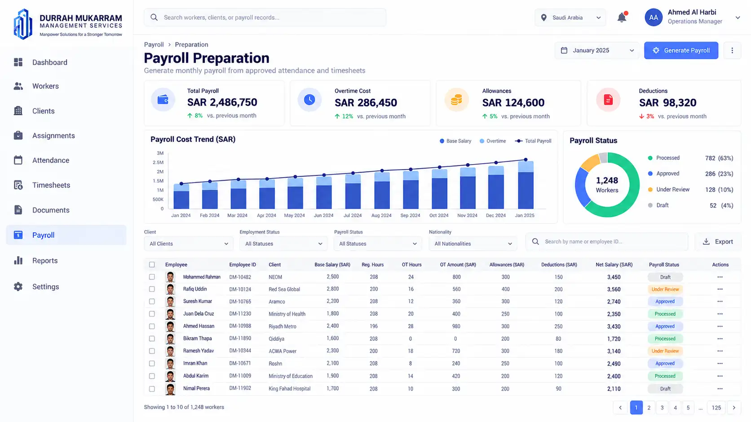Open the All Nationalities dropdown
The image size is (751, 422).
(x=473, y=244)
